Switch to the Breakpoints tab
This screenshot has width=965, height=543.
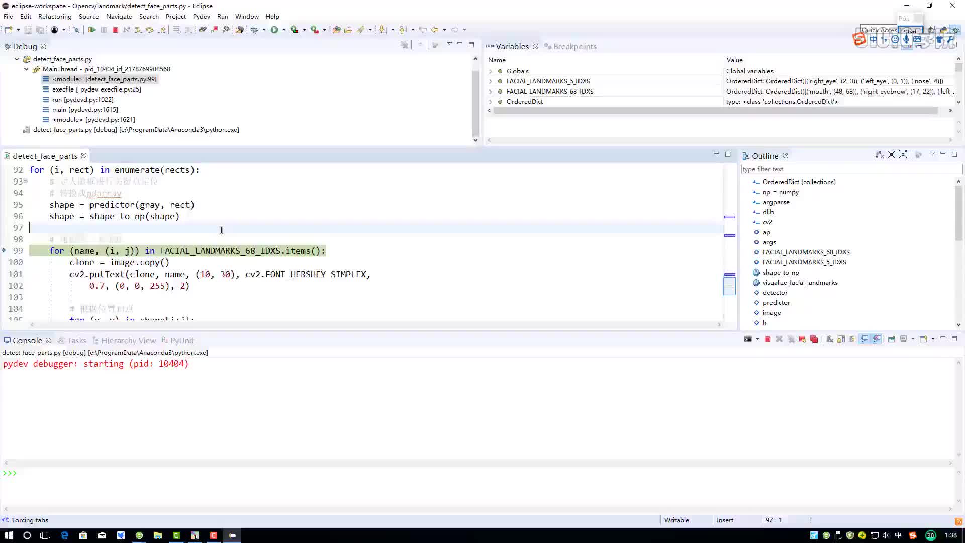tap(570, 46)
